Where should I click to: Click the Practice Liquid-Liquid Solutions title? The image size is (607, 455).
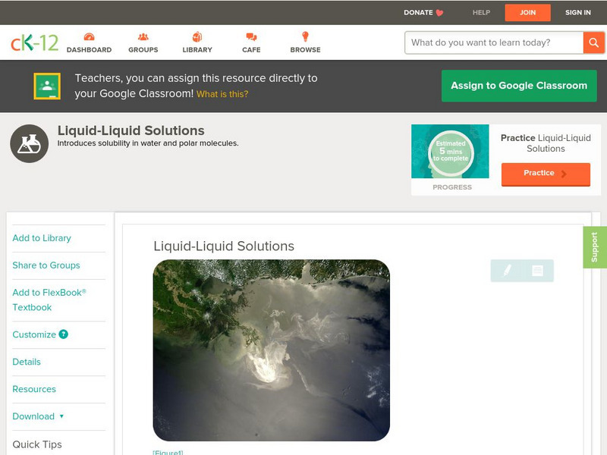point(546,143)
